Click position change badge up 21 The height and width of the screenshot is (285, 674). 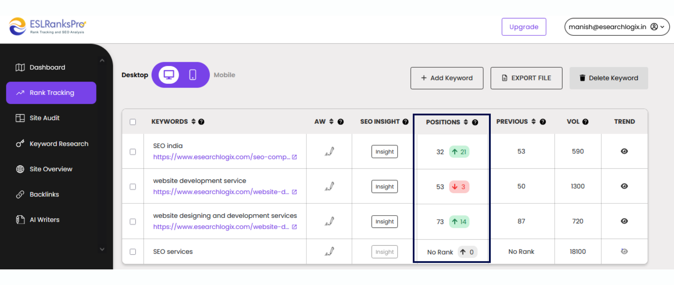[459, 152]
